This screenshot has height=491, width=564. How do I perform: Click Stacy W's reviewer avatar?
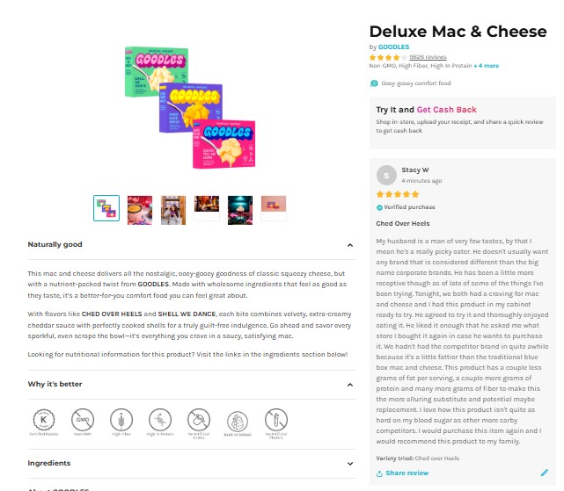coord(385,173)
